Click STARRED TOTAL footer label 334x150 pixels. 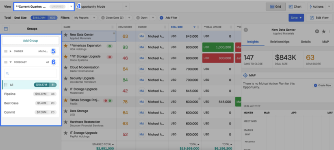tap(103, 144)
